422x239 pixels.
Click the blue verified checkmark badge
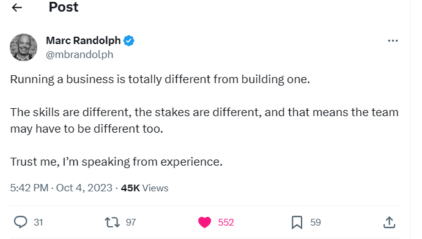128,41
